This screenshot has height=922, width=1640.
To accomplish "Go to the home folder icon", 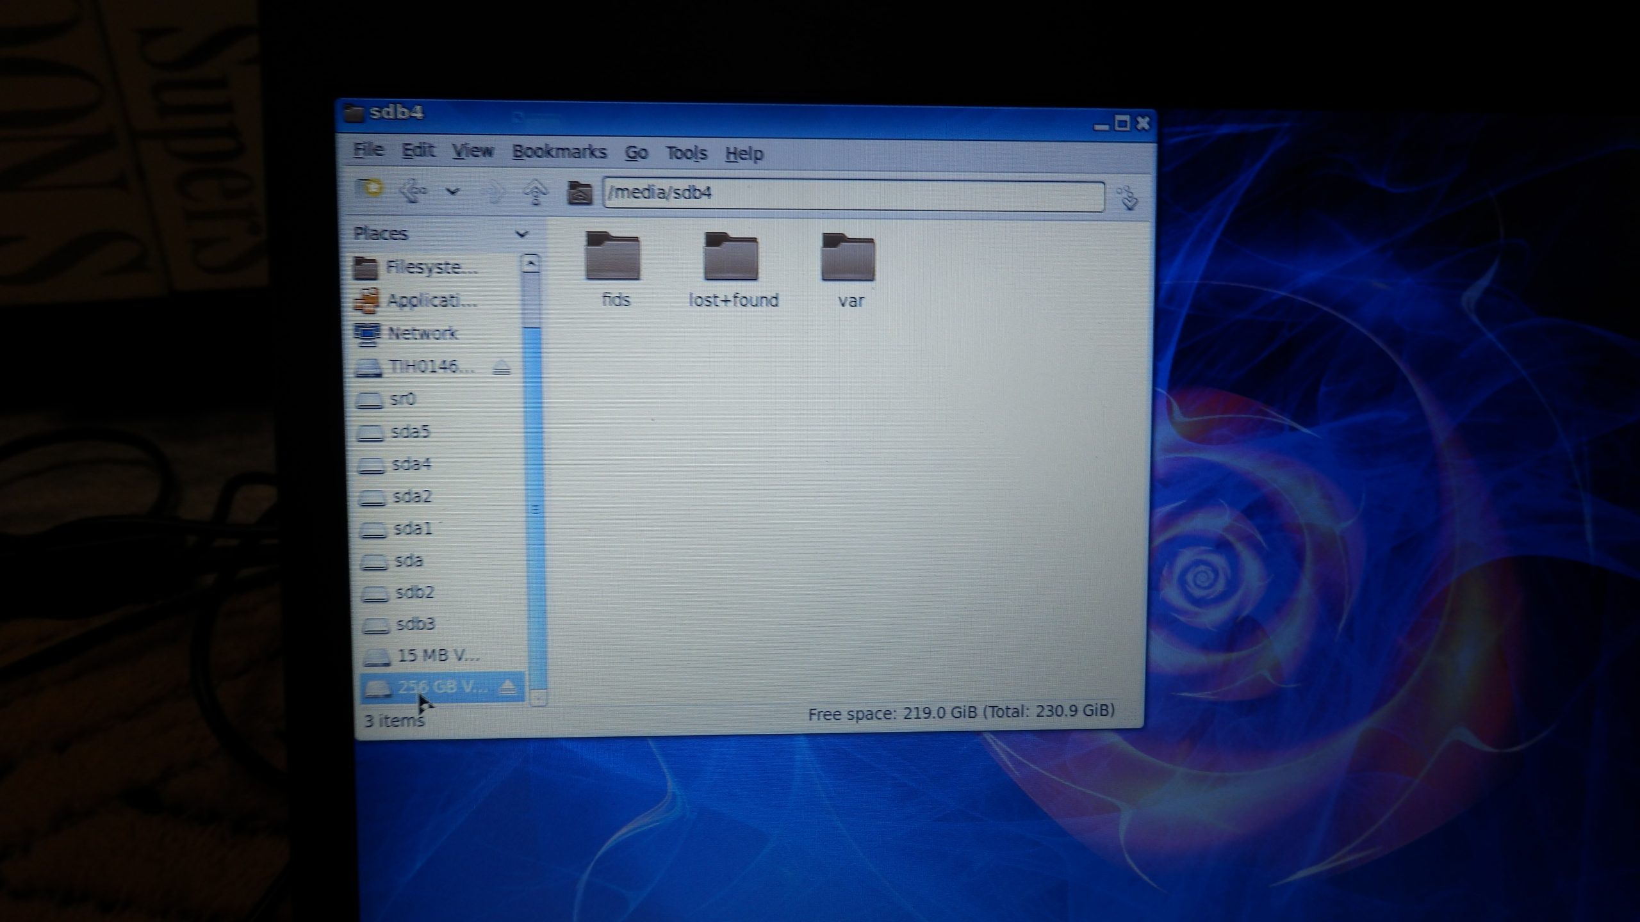I will (580, 192).
